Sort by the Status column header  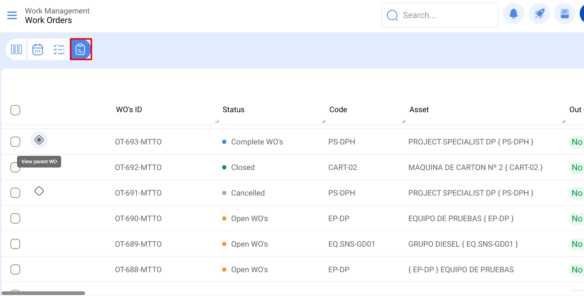point(233,110)
